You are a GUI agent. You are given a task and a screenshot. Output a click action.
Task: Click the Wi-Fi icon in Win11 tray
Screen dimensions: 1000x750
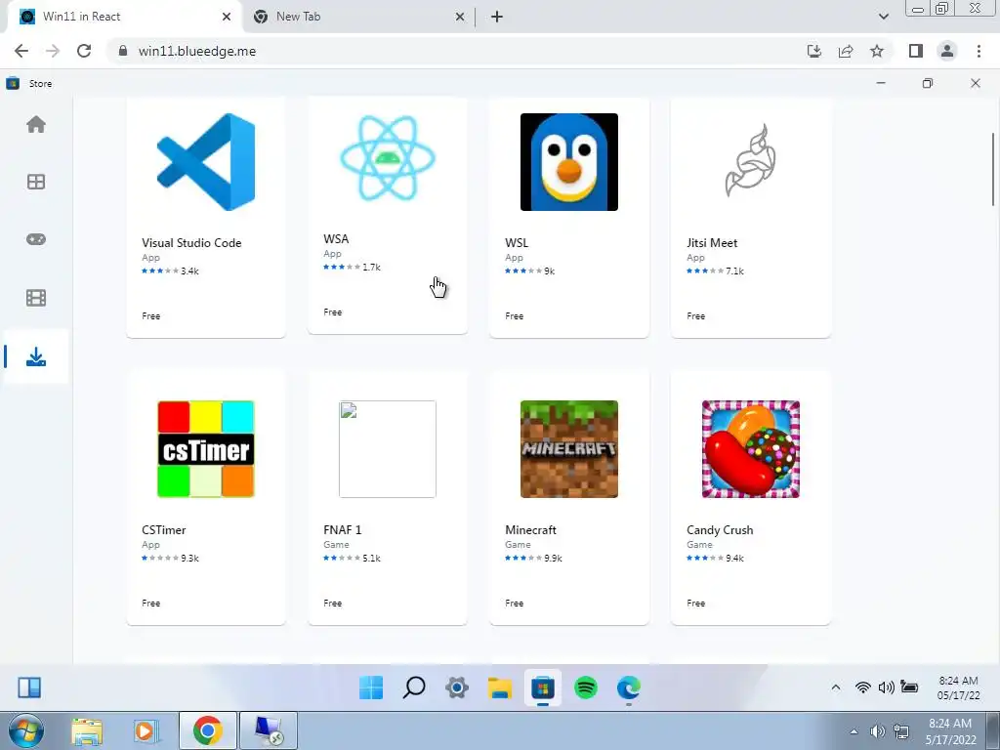click(x=863, y=687)
